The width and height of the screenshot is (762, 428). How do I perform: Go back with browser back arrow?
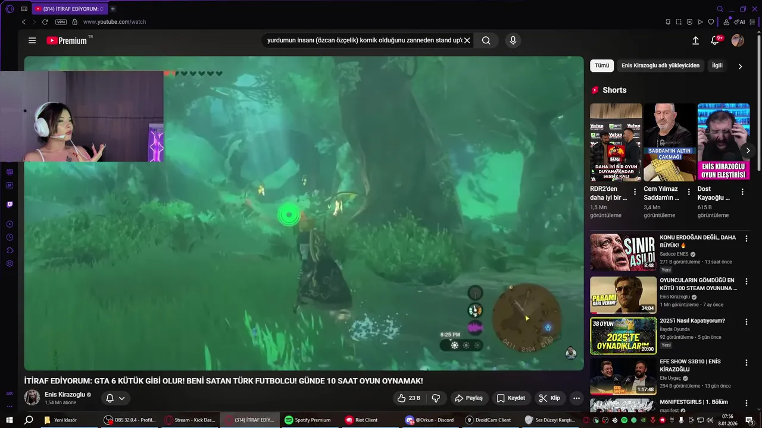(x=24, y=22)
